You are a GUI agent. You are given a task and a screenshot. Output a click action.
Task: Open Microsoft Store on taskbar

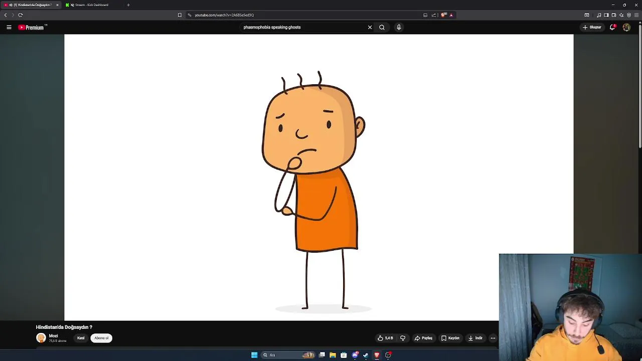344,355
